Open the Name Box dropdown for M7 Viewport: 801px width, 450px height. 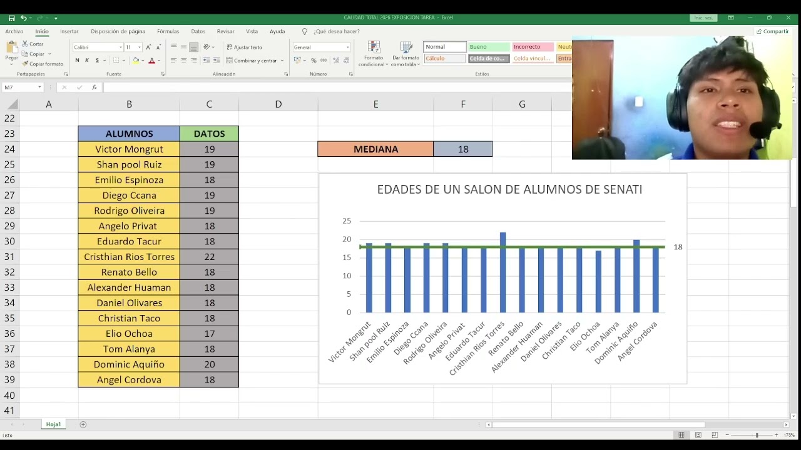pos(39,87)
